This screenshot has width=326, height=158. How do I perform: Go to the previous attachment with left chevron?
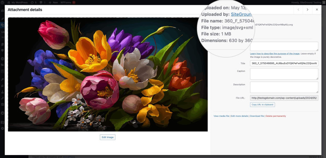pos(298,10)
